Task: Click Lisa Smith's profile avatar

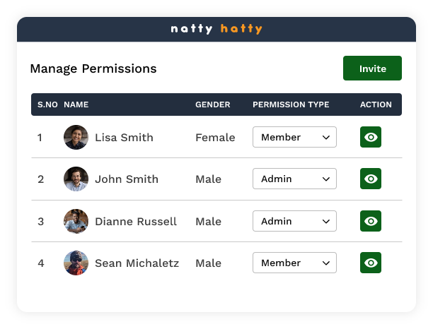Action: [76, 137]
